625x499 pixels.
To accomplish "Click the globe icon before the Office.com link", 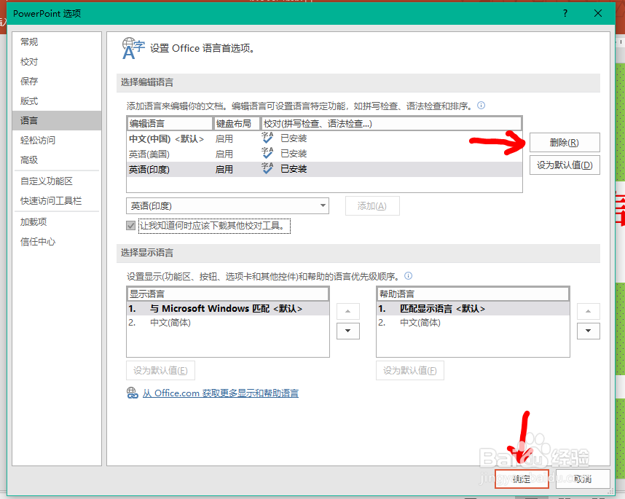I will click(x=132, y=392).
